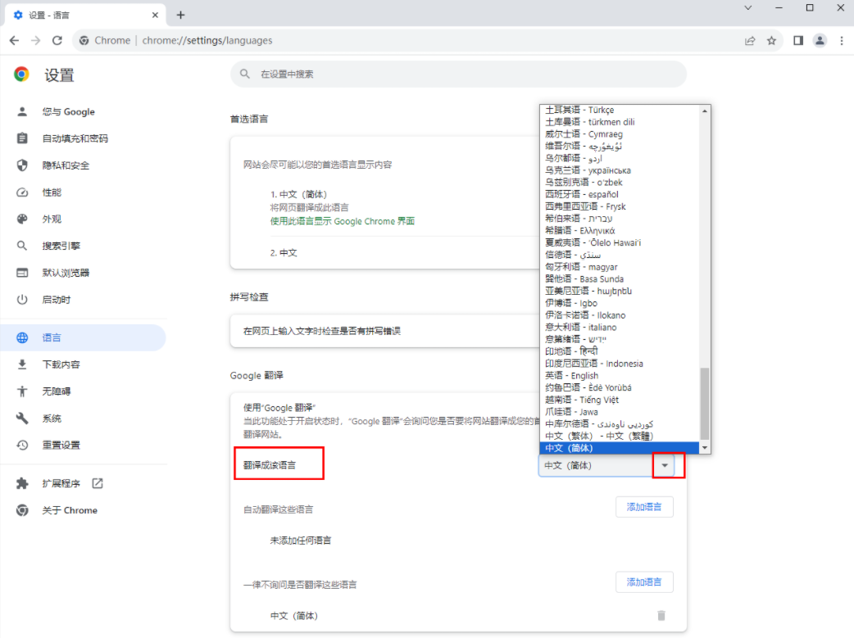Click the 未添加任何语言 text
Image resolution: width=854 pixels, height=638 pixels.
[301, 541]
